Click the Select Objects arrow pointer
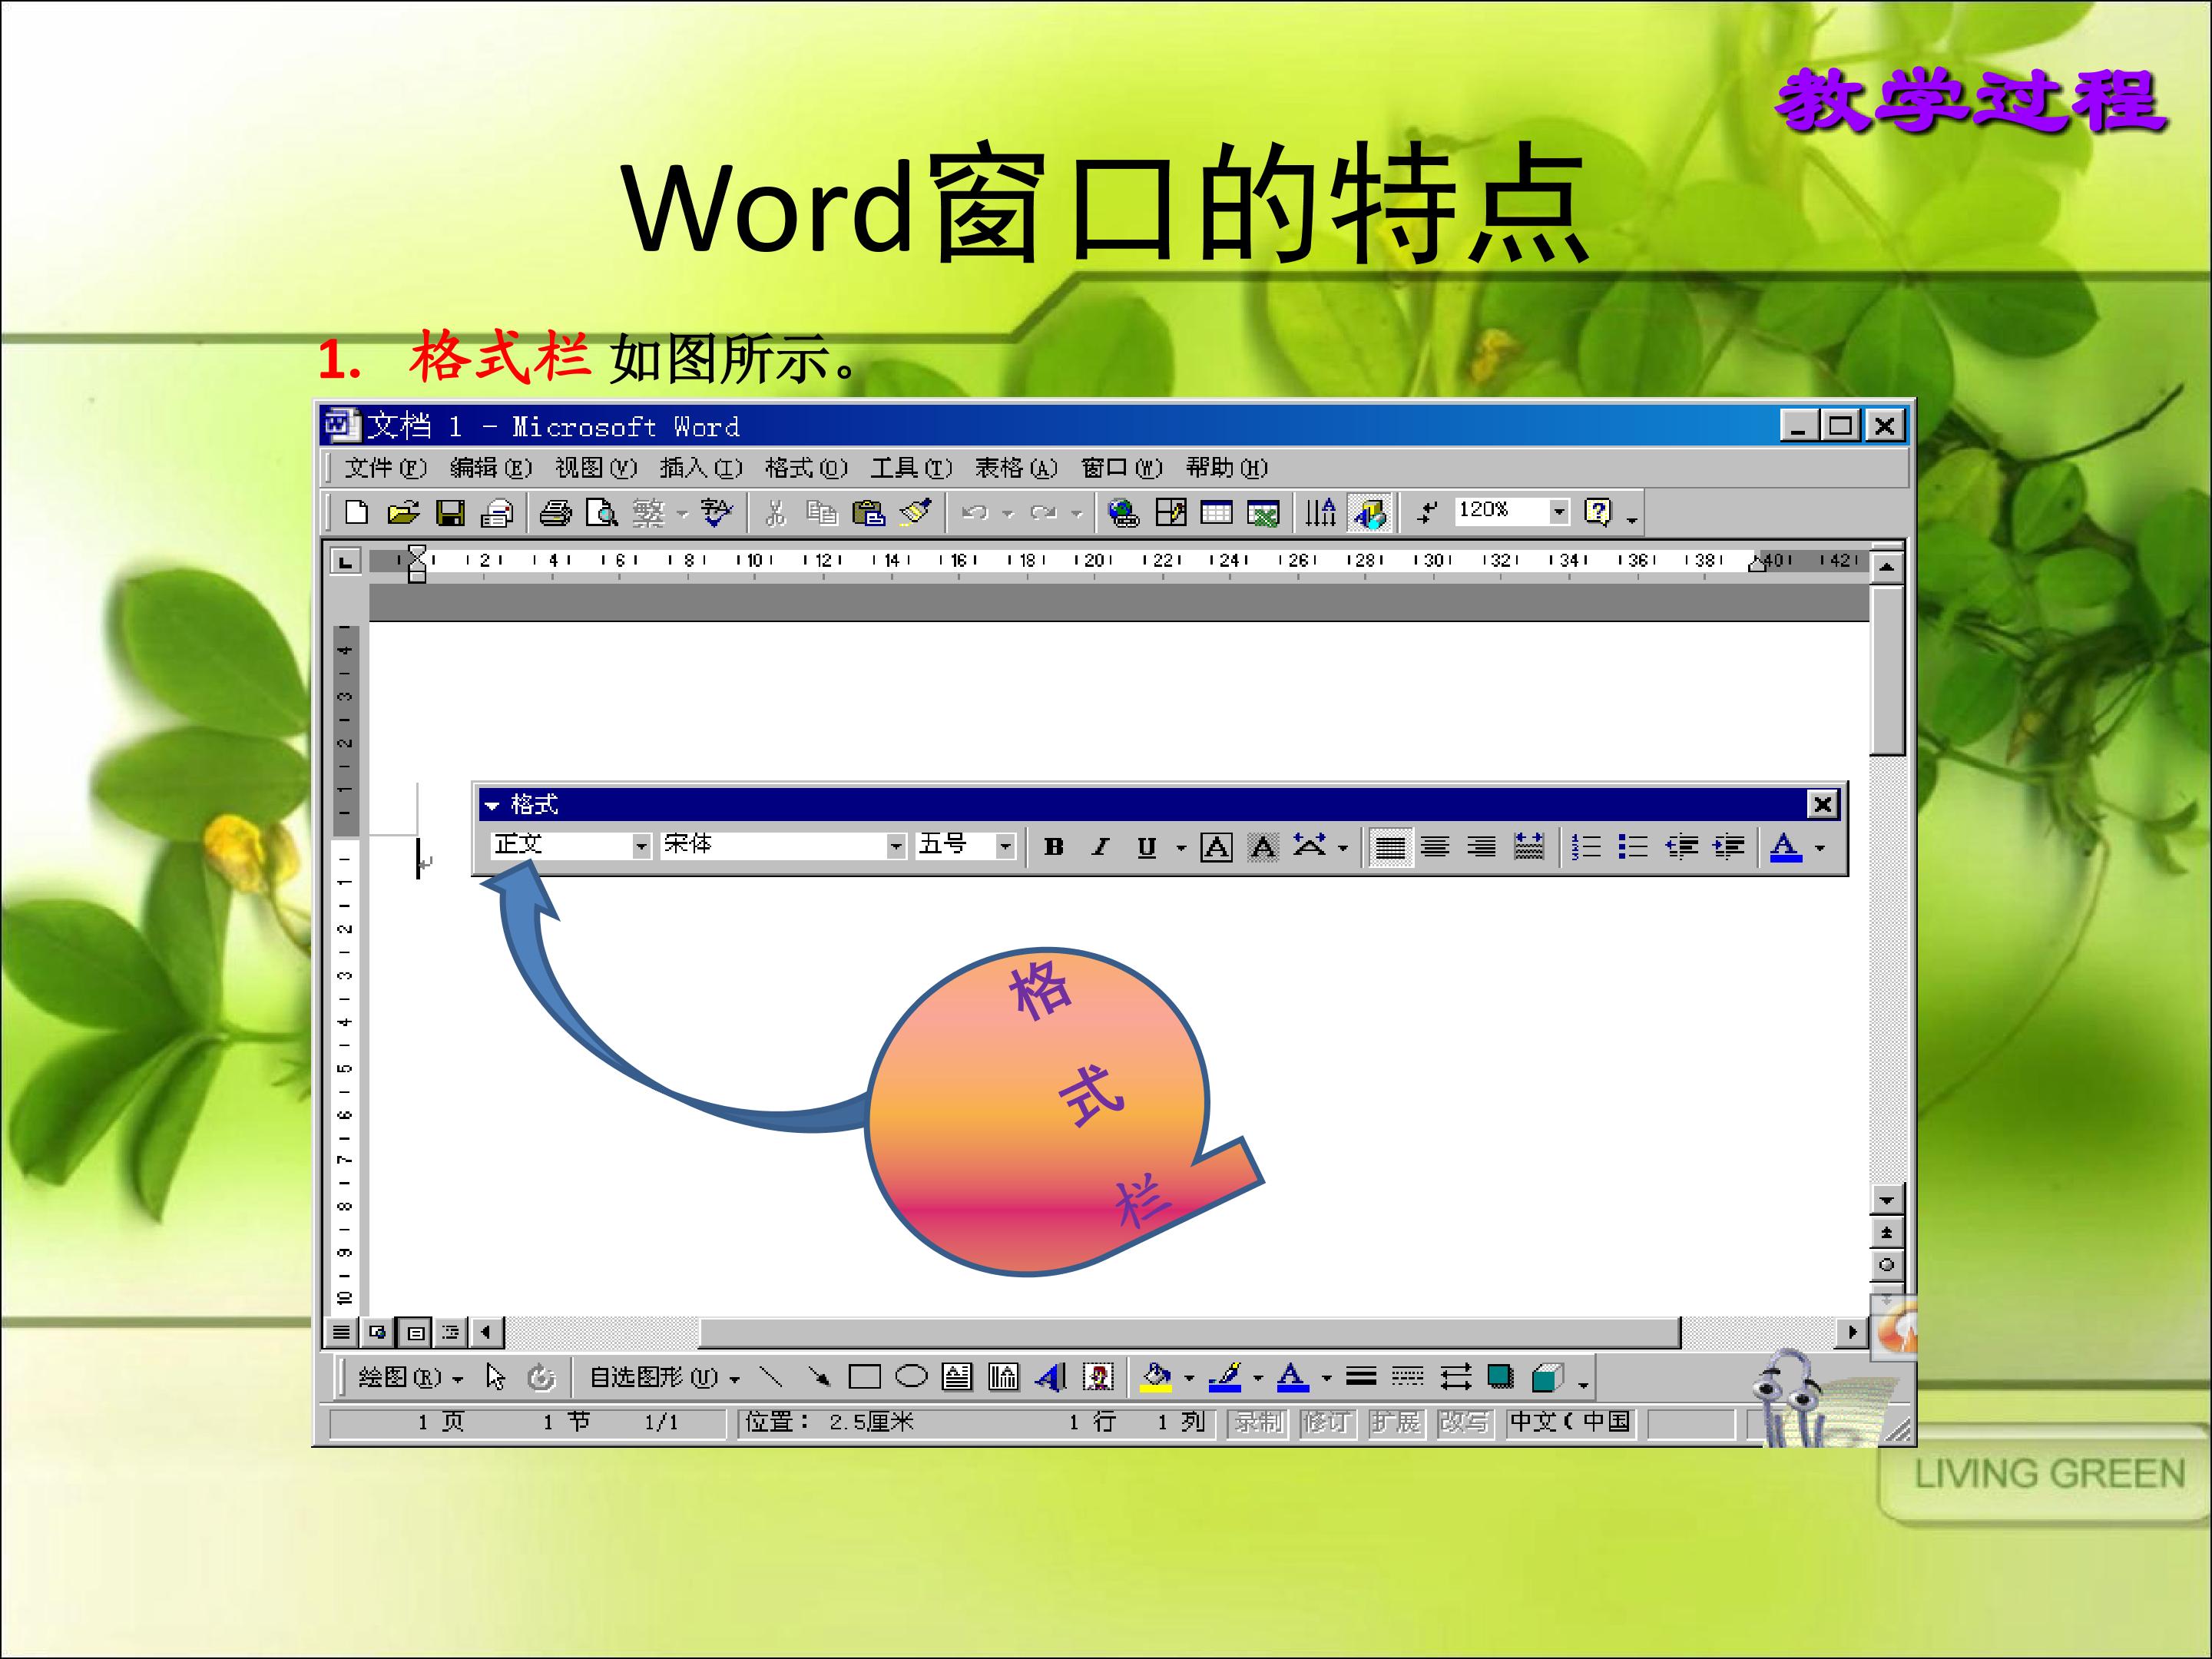The image size is (2212, 1659). coord(495,1377)
